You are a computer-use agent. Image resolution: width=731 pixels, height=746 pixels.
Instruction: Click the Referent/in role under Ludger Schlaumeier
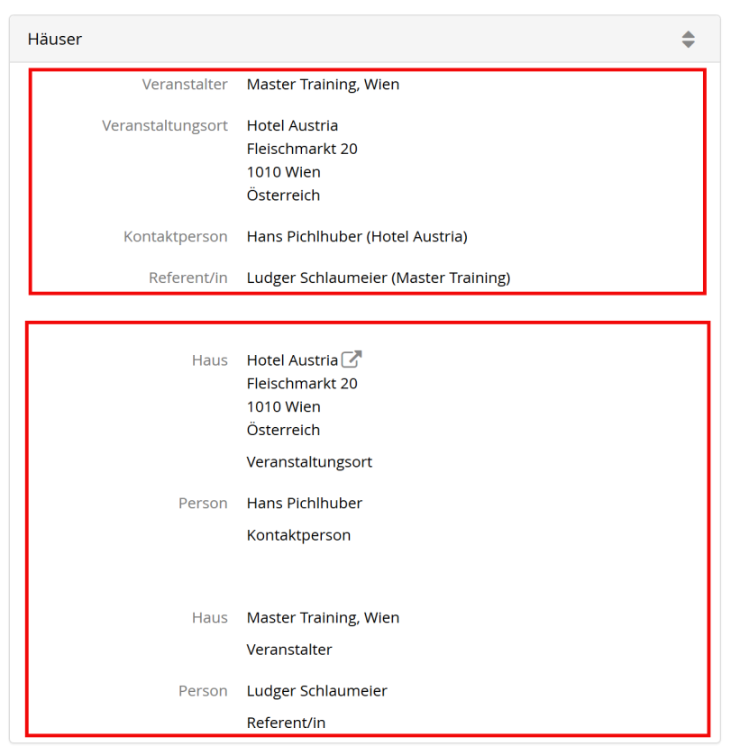[x=286, y=723]
